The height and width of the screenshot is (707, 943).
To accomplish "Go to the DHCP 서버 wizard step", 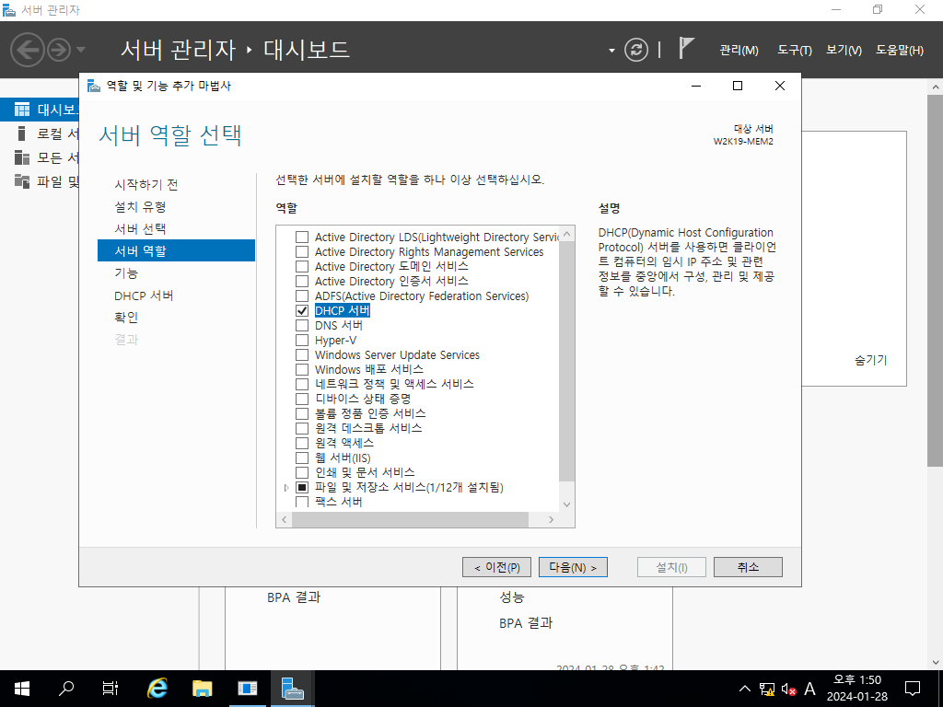I will [144, 296].
